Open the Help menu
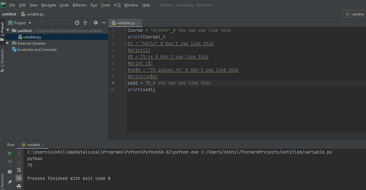This screenshot has width=366, height=190. click(x=146, y=5)
